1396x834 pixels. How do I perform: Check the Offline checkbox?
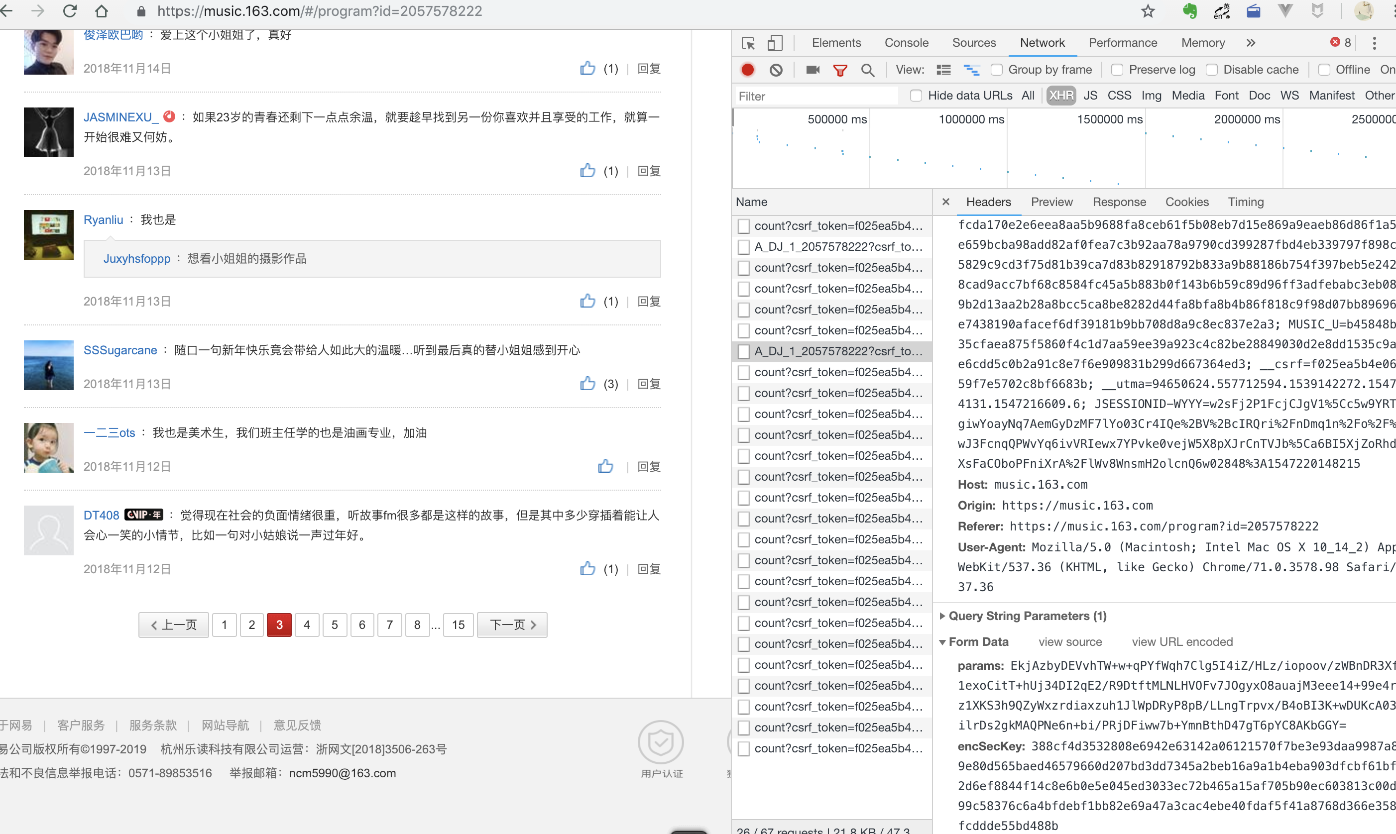[x=1324, y=70]
